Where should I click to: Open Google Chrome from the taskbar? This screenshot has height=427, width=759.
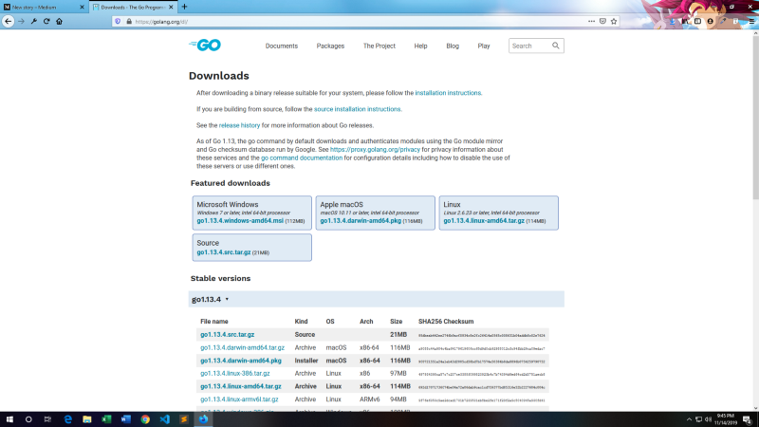144,418
